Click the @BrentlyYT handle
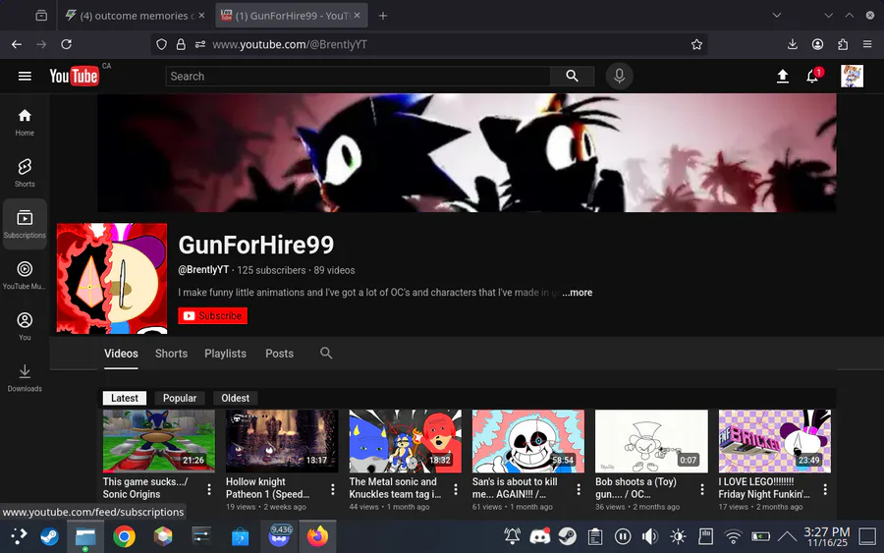Screen dimensions: 884x553 point(203,269)
